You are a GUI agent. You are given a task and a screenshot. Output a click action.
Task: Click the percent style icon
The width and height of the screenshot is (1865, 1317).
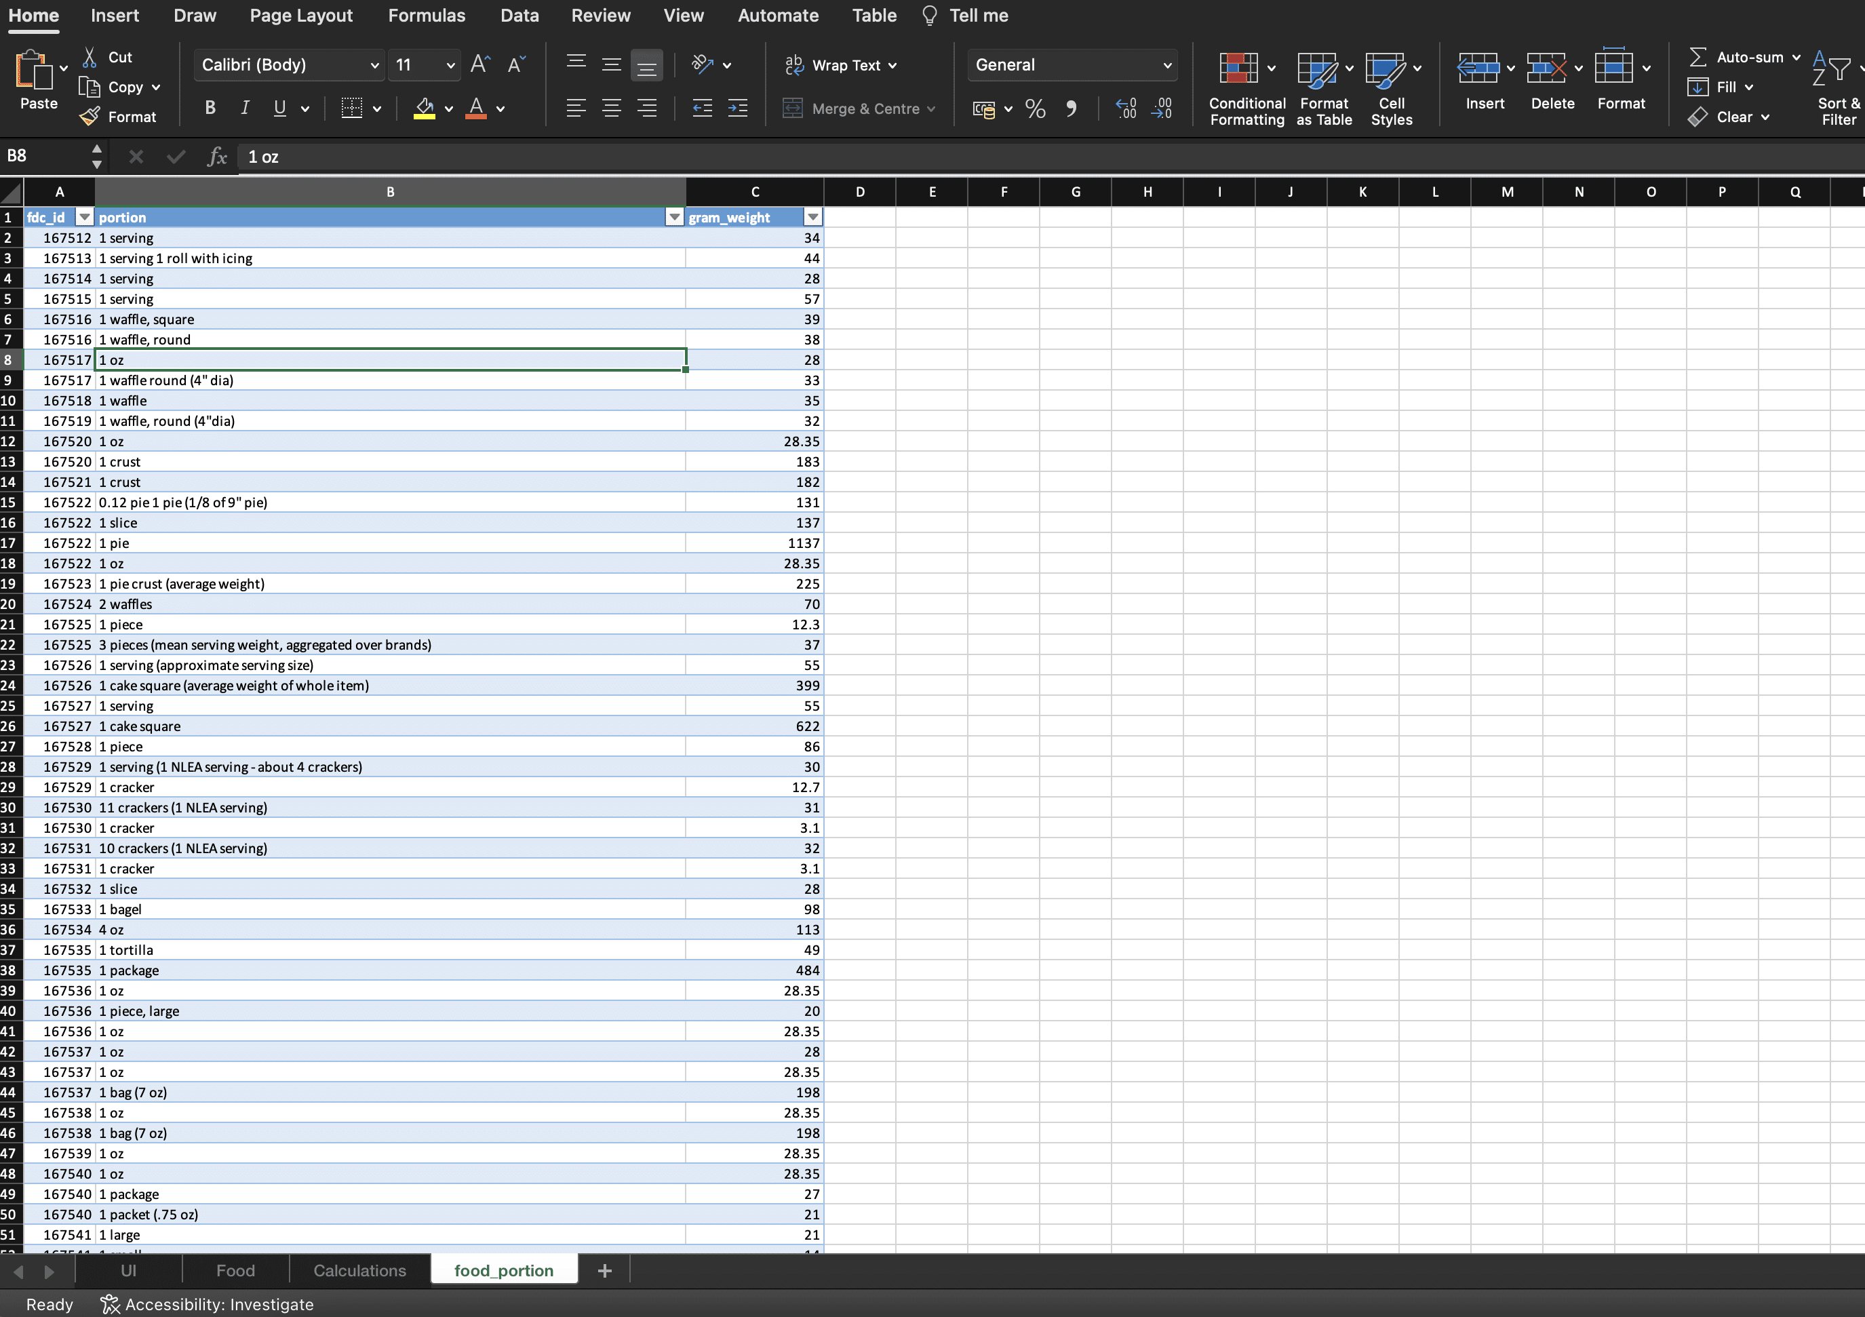(1035, 108)
